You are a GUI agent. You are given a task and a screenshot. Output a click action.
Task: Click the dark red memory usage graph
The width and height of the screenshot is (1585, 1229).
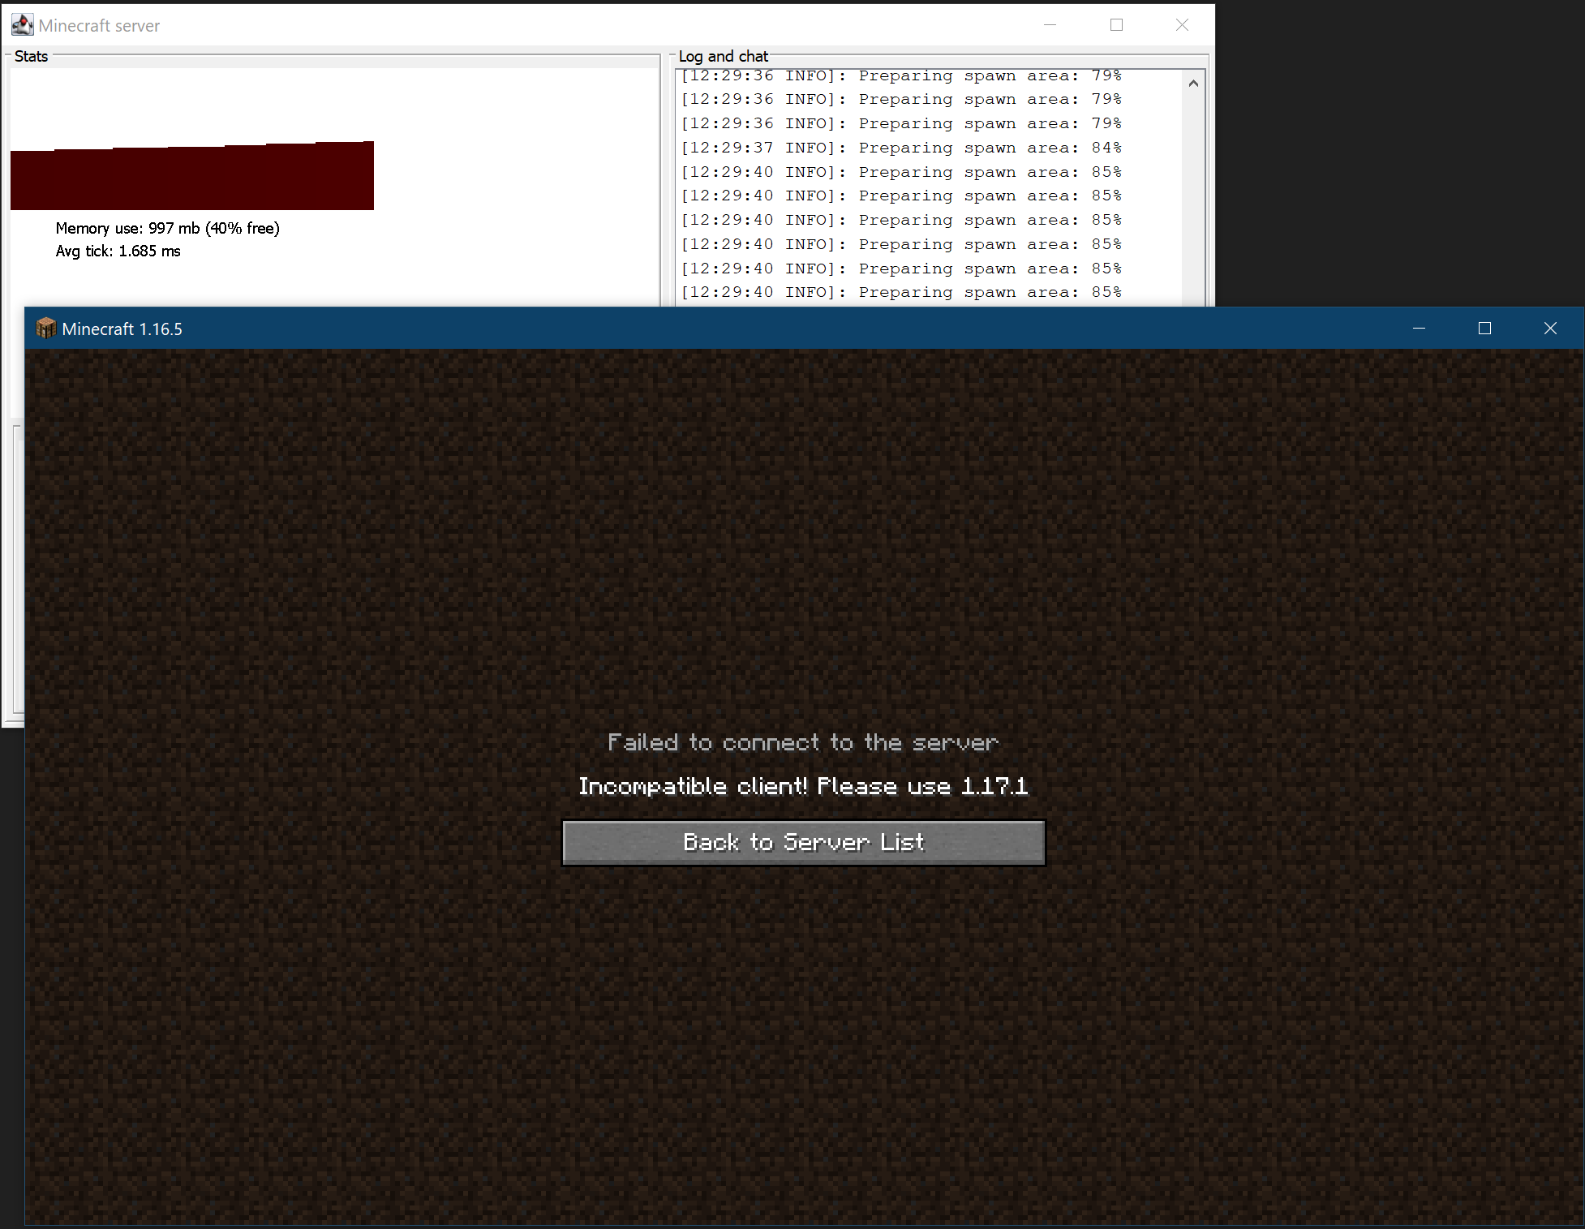(191, 177)
